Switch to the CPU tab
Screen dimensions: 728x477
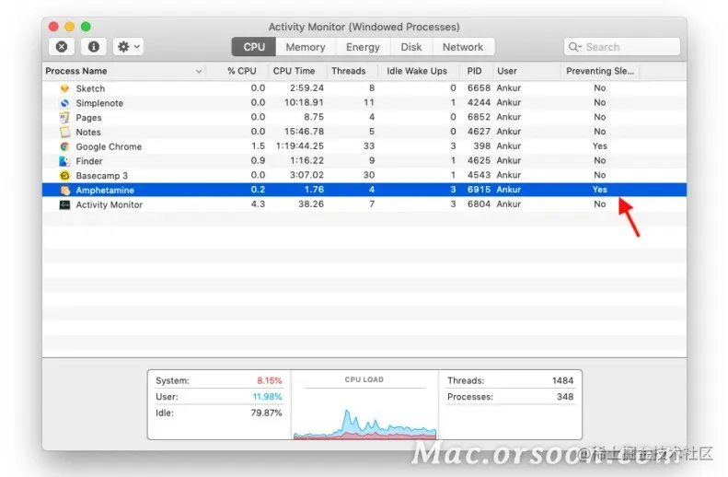(x=254, y=47)
